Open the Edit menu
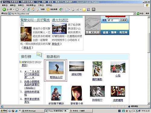 pyautogui.click(x=13, y=5)
